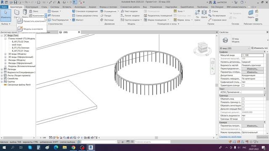
Task: Click the Изменить (Modify) tool
Action: pyautogui.click(x=5, y=15)
